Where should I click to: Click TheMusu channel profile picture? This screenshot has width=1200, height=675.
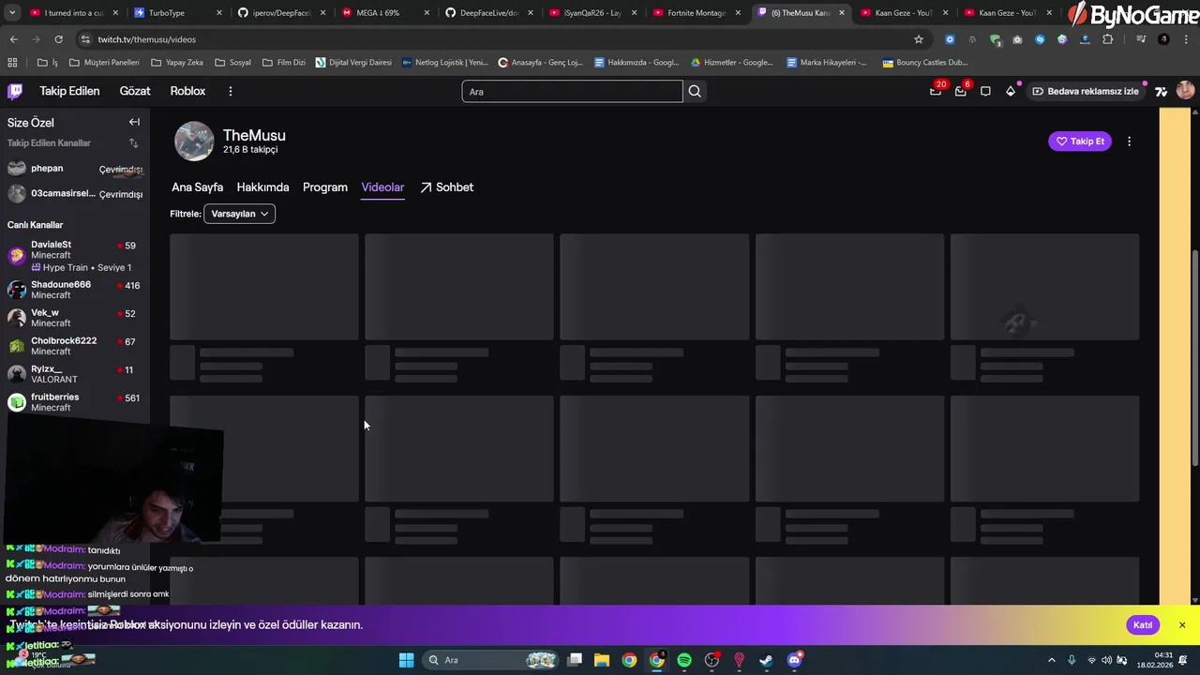pyautogui.click(x=194, y=142)
